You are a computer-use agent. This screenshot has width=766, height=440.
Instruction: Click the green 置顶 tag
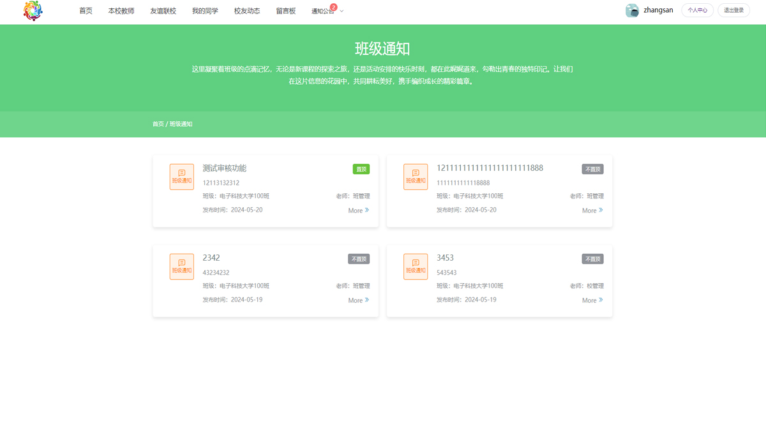tap(361, 169)
